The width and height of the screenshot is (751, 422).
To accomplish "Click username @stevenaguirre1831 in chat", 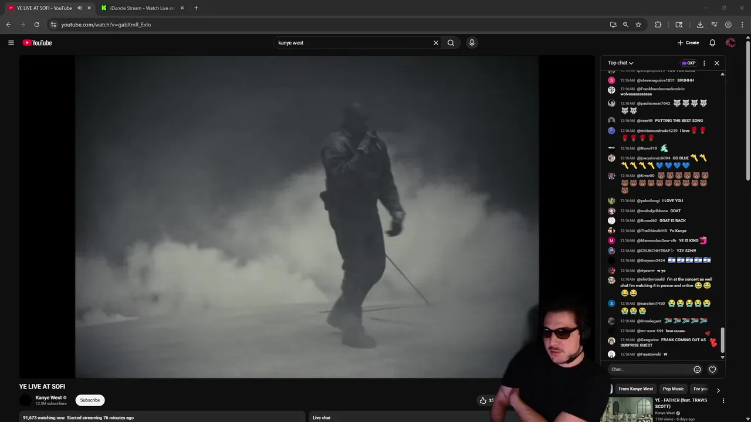I will (655, 80).
